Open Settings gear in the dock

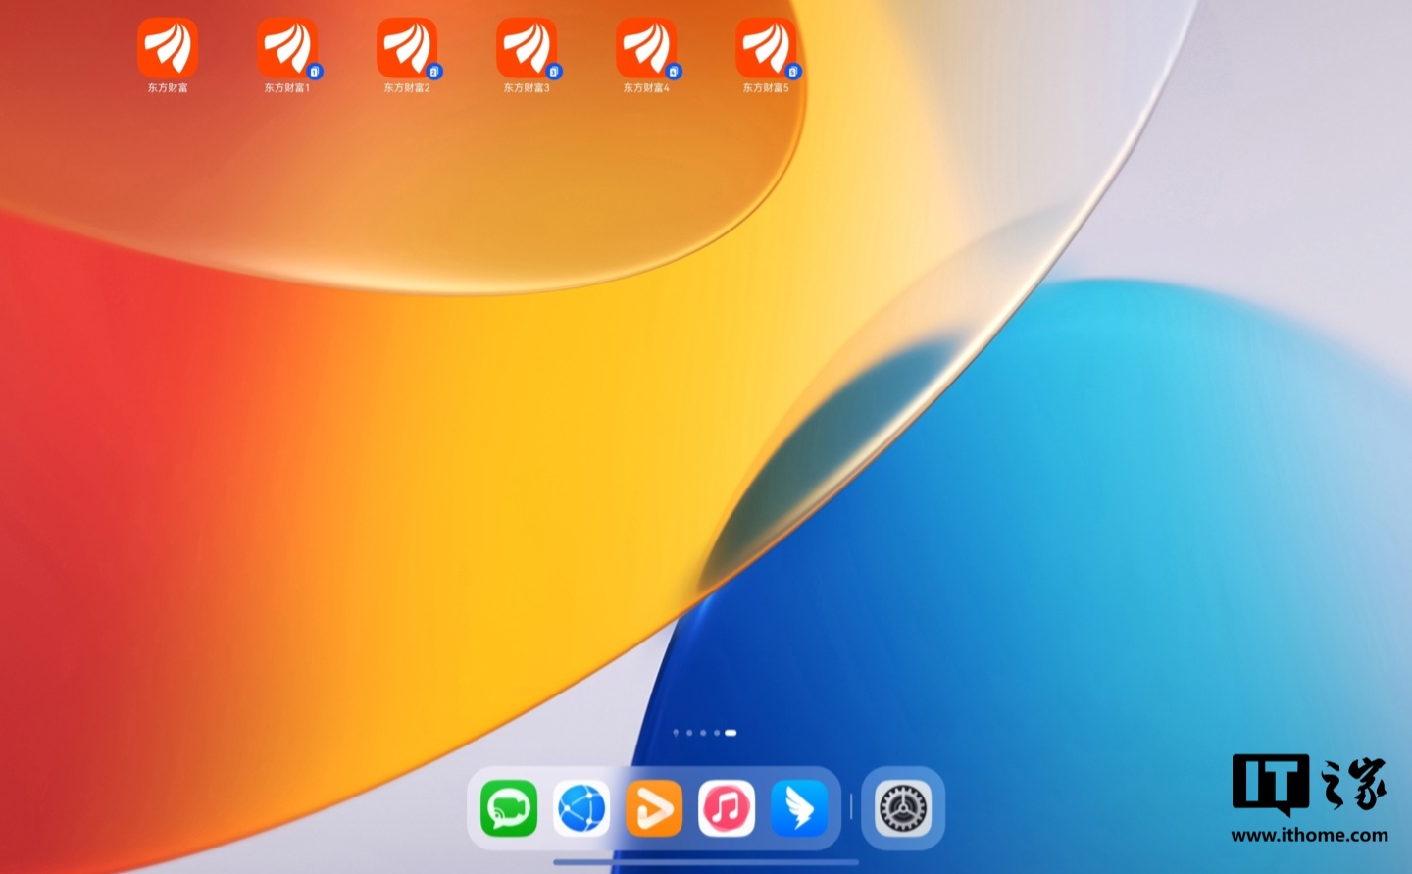[903, 808]
